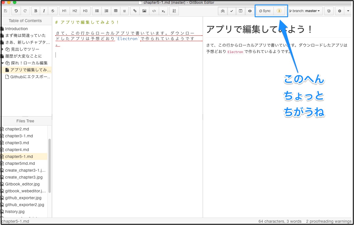Undo the last edit

point(16,11)
